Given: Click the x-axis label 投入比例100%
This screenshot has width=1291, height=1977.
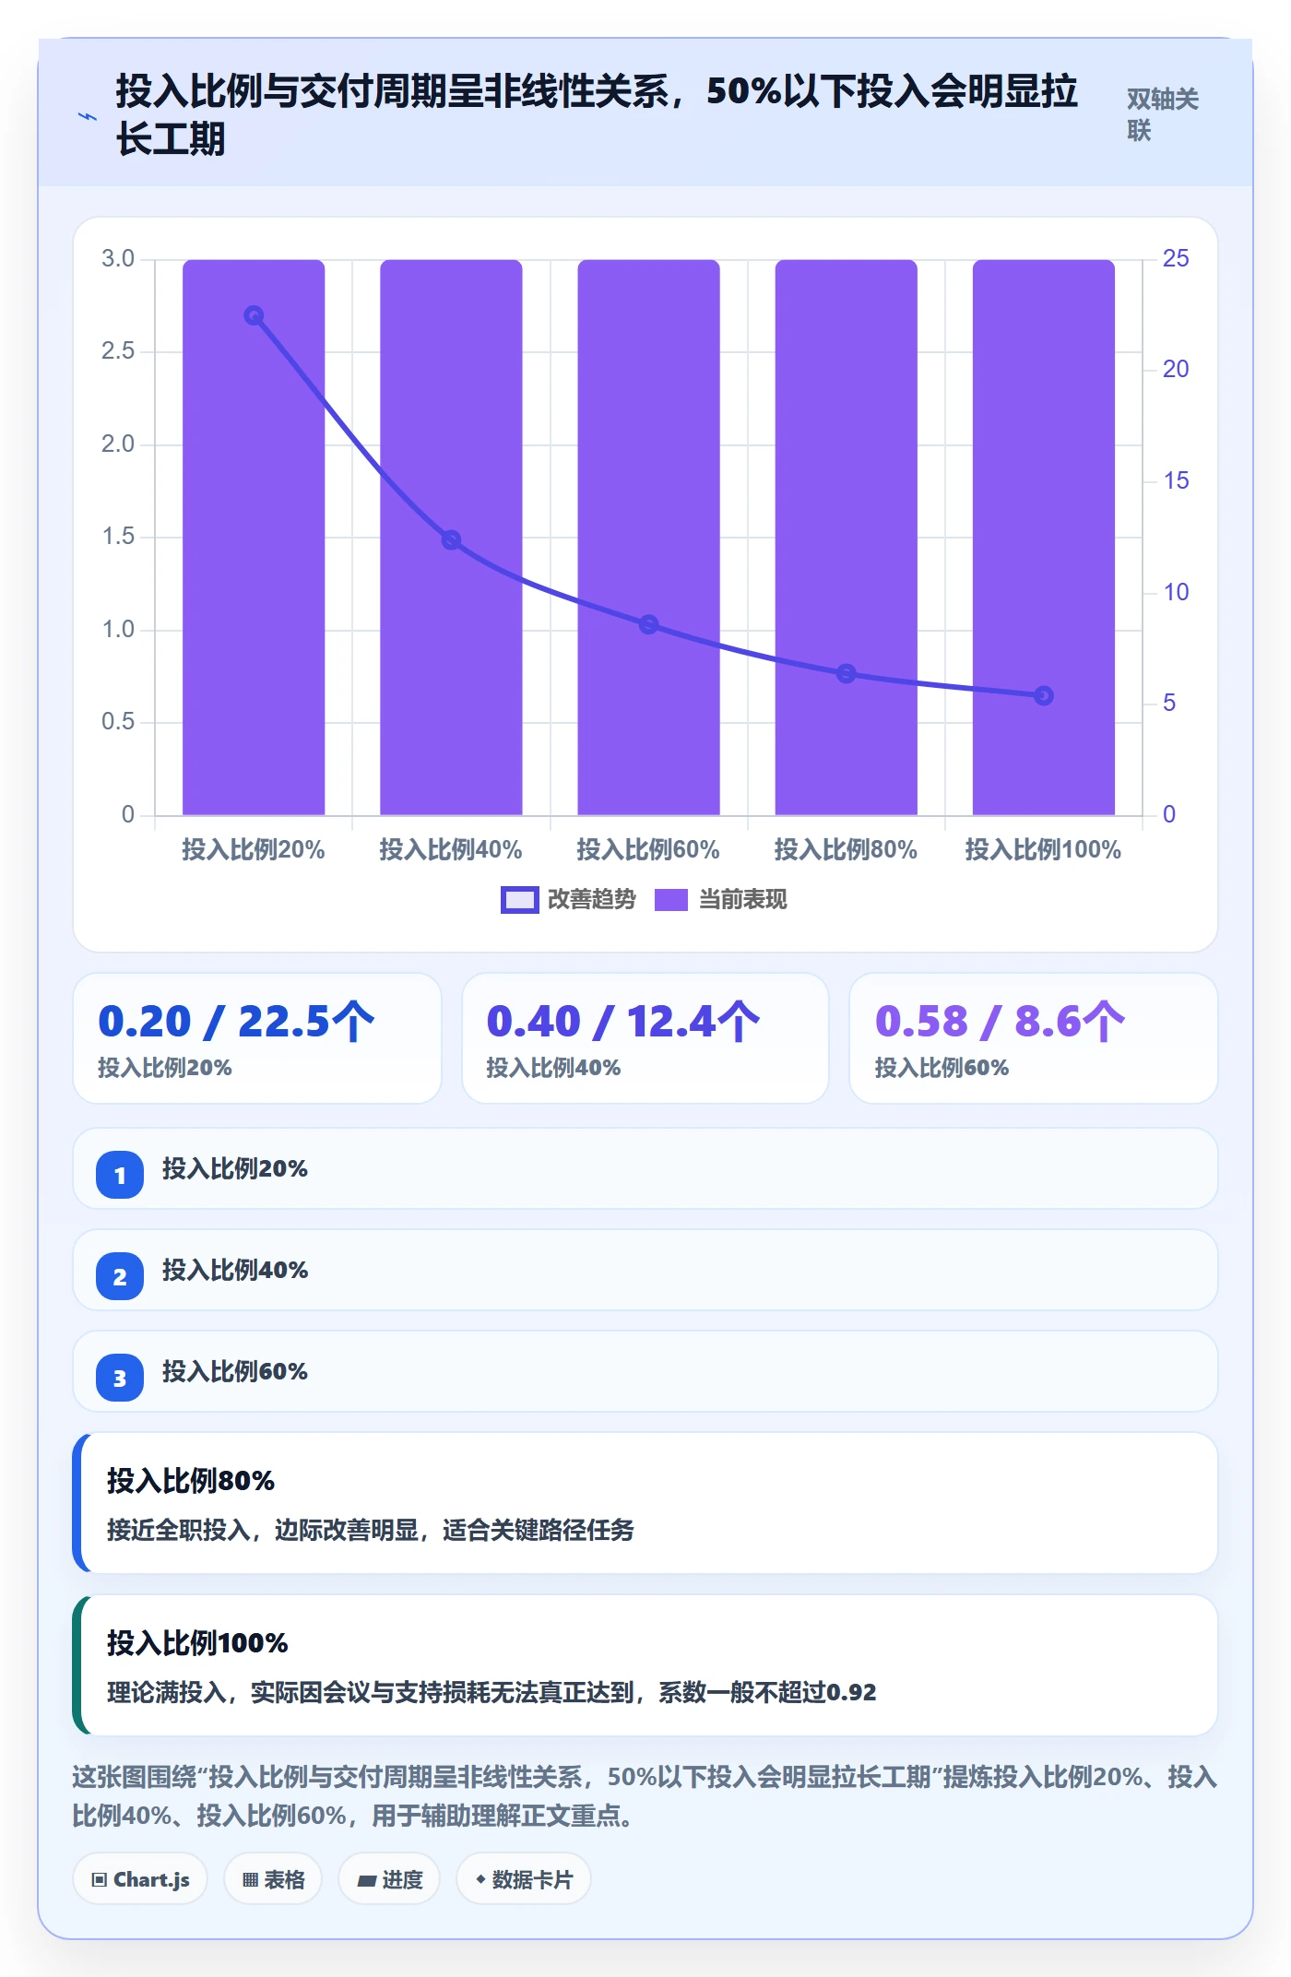Looking at the screenshot, I should point(1043,849).
